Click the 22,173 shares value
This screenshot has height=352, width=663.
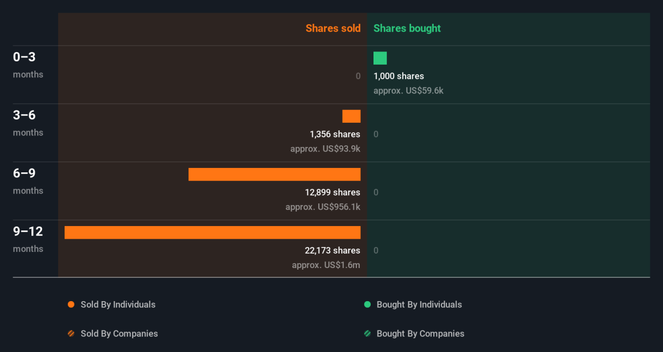[333, 250]
